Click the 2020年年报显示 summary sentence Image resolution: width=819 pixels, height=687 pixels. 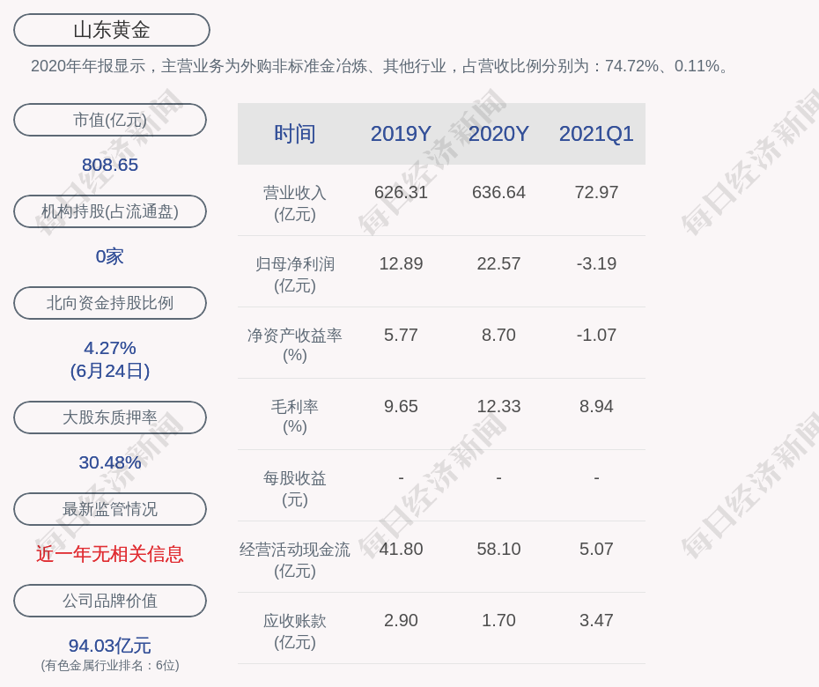pyautogui.click(x=380, y=66)
